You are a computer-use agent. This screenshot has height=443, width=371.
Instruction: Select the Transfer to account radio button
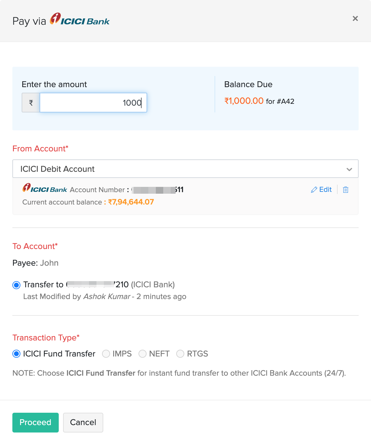click(x=16, y=285)
